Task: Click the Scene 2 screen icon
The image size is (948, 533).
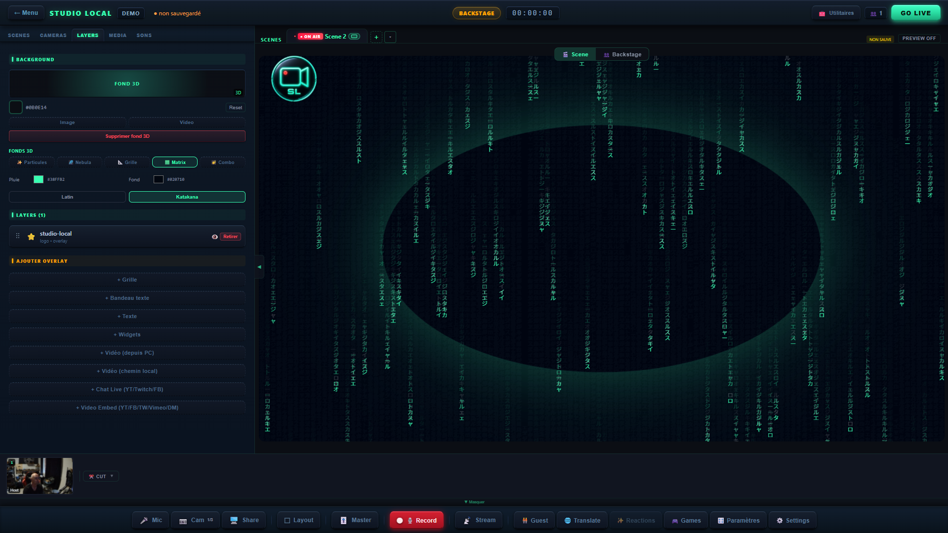Action: point(354,36)
